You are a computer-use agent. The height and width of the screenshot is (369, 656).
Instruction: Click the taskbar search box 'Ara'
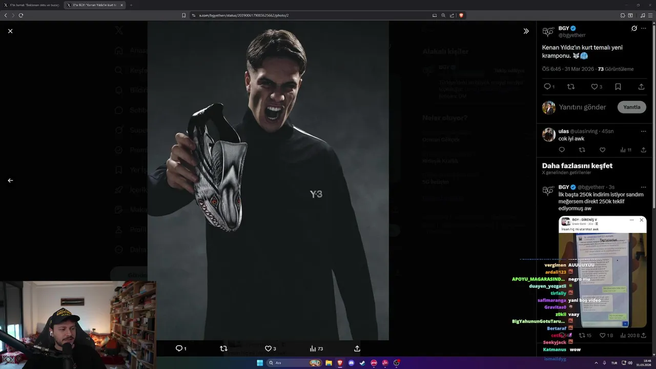(x=294, y=363)
